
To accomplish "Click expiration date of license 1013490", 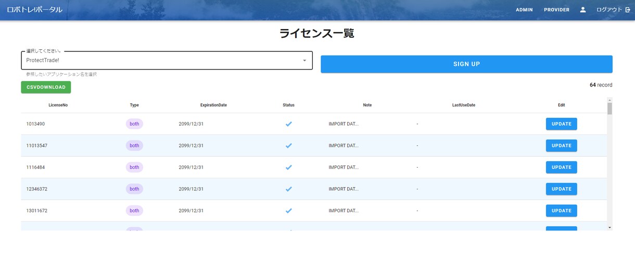I will pos(191,124).
